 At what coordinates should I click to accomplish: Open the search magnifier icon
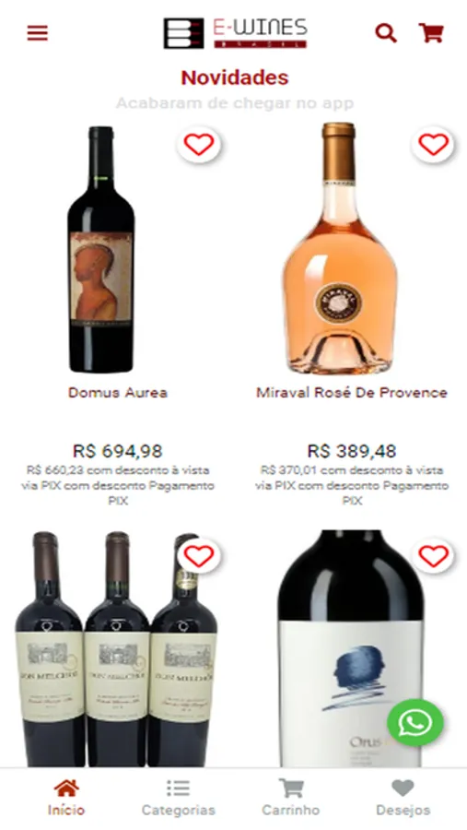pos(386,33)
